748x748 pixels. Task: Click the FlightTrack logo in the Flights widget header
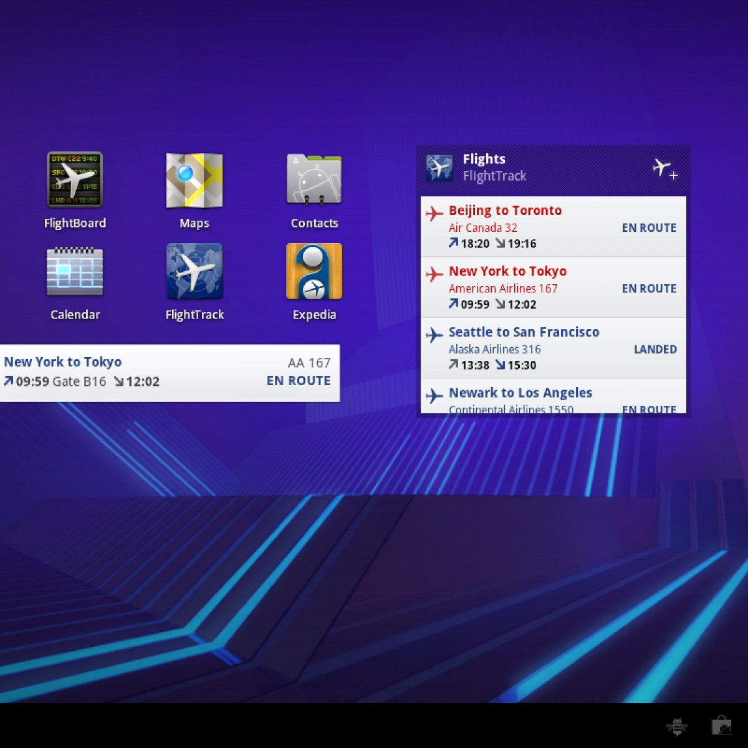coord(439,168)
